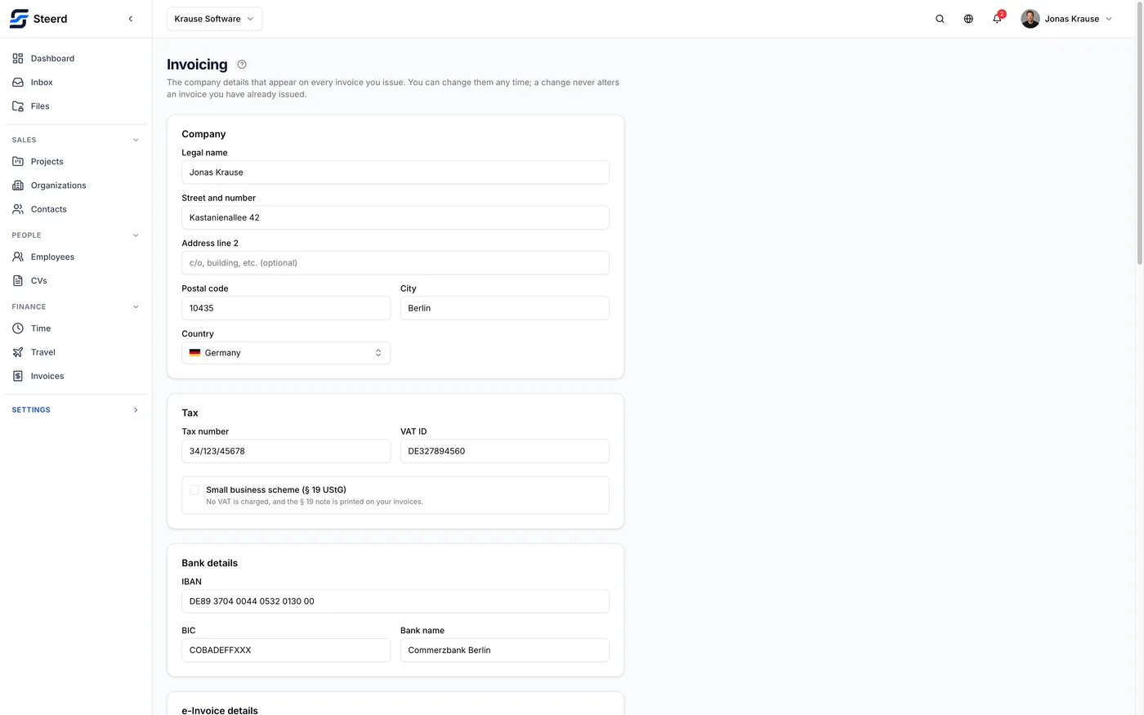Click the Projects icon in sidebar
The height and width of the screenshot is (715, 1144).
click(x=18, y=162)
